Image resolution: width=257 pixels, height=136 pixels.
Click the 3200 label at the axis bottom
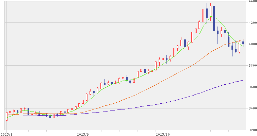point(252,130)
